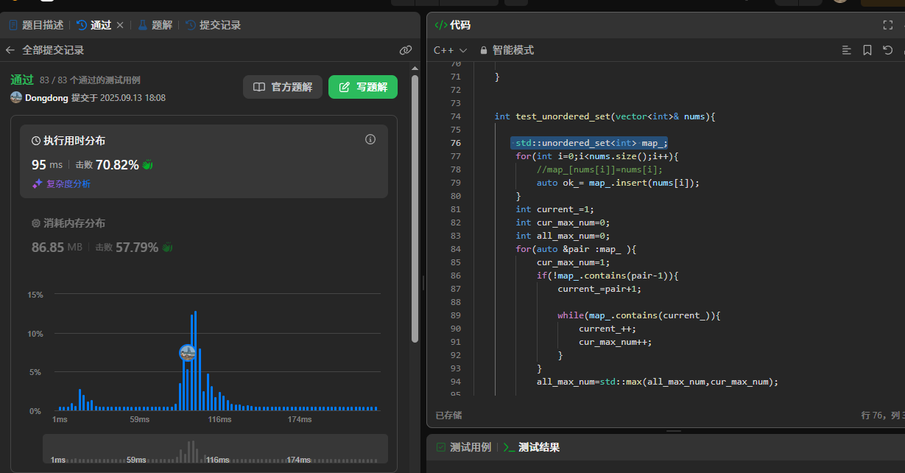Click the sparkle icon beside 复杂度分析

click(37, 184)
